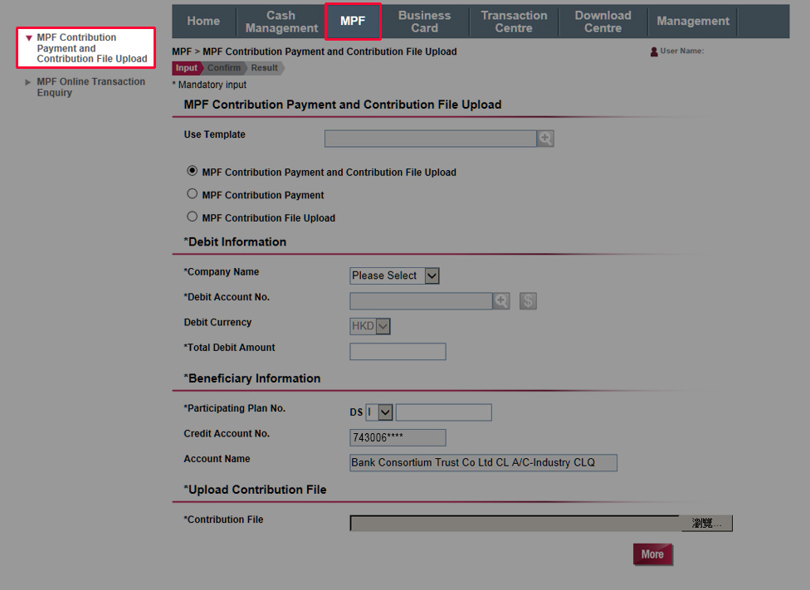Click the Debit Information section heading
The height and width of the screenshot is (590, 810).
pos(235,241)
